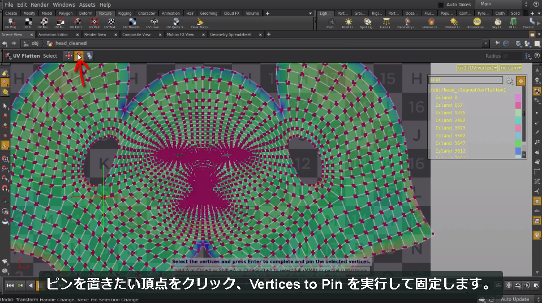This screenshot has width=542, height=303.
Task: Switch to the Geometry Spreadsheet tab
Action: [231, 34]
